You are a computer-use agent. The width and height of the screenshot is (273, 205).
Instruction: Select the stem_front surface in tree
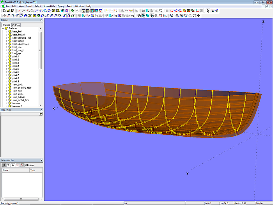point(18,91)
